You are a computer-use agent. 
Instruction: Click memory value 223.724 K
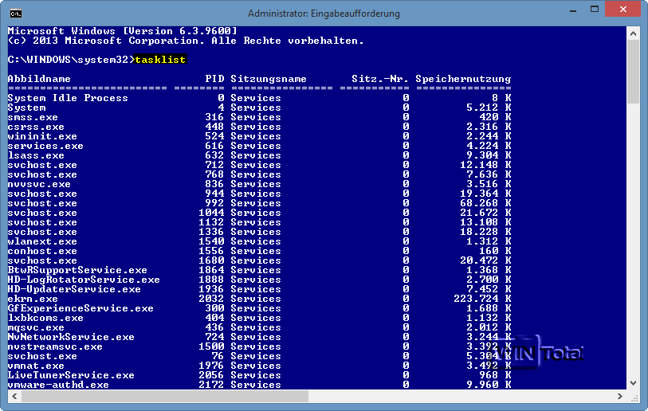[482, 299]
